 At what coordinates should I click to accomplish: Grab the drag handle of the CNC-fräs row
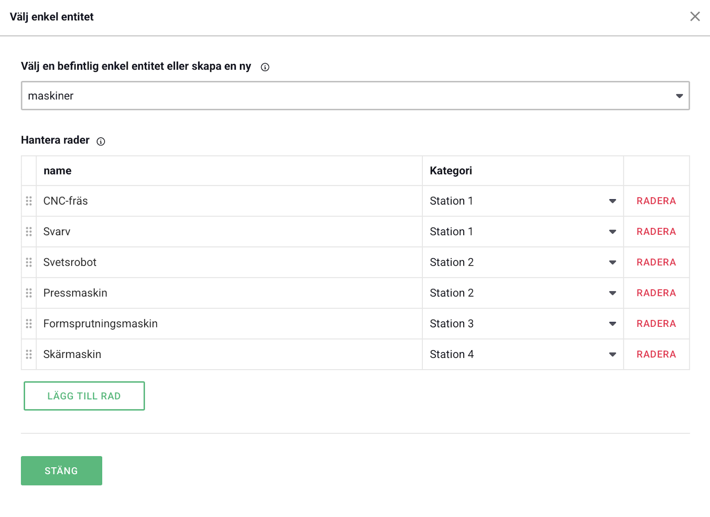[29, 201]
